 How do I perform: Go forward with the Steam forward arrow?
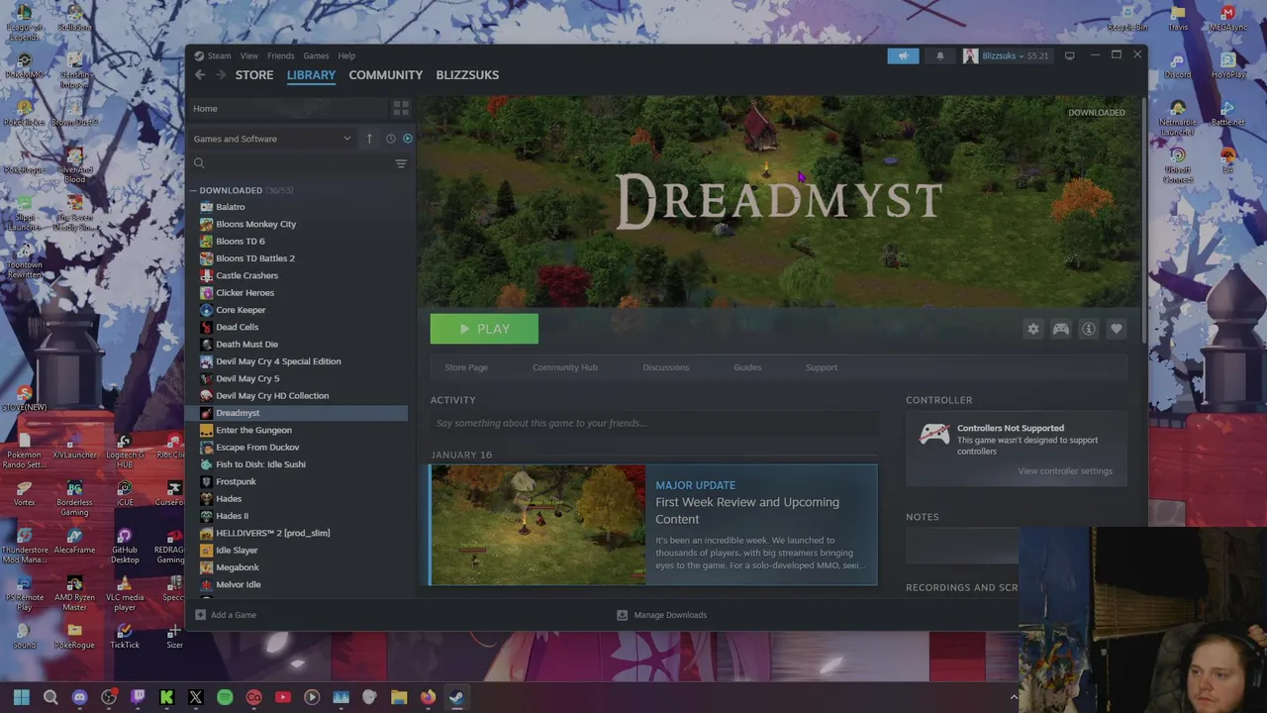[221, 75]
